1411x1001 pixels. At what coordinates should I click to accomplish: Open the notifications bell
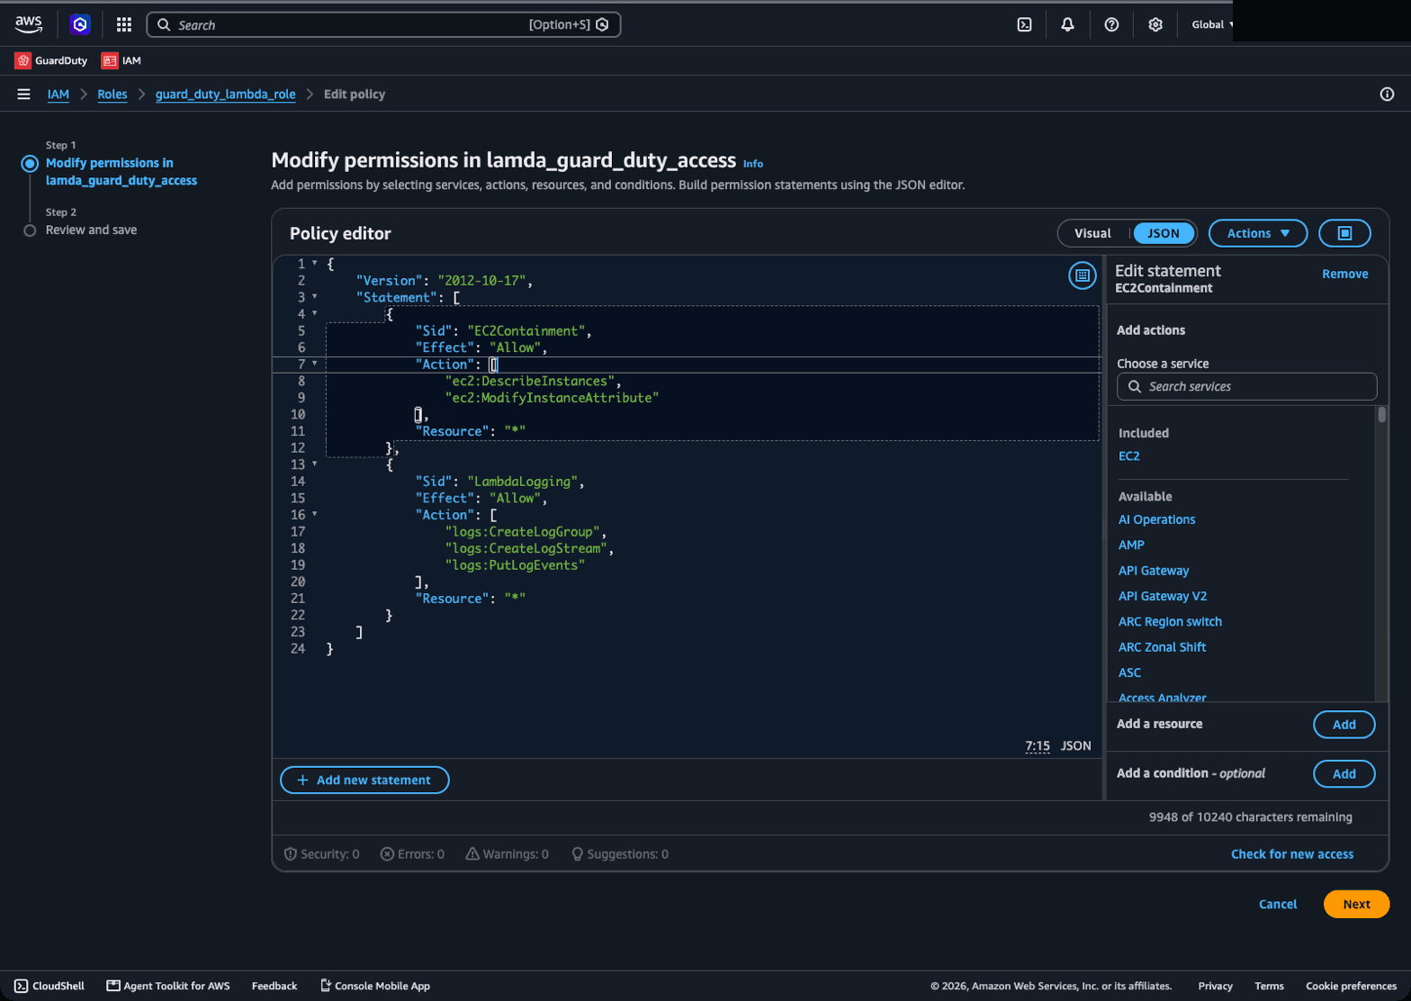tap(1067, 24)
